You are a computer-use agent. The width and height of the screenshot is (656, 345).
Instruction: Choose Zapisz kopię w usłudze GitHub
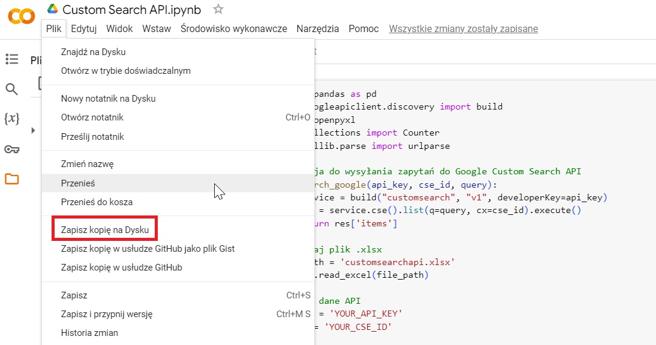178,268
